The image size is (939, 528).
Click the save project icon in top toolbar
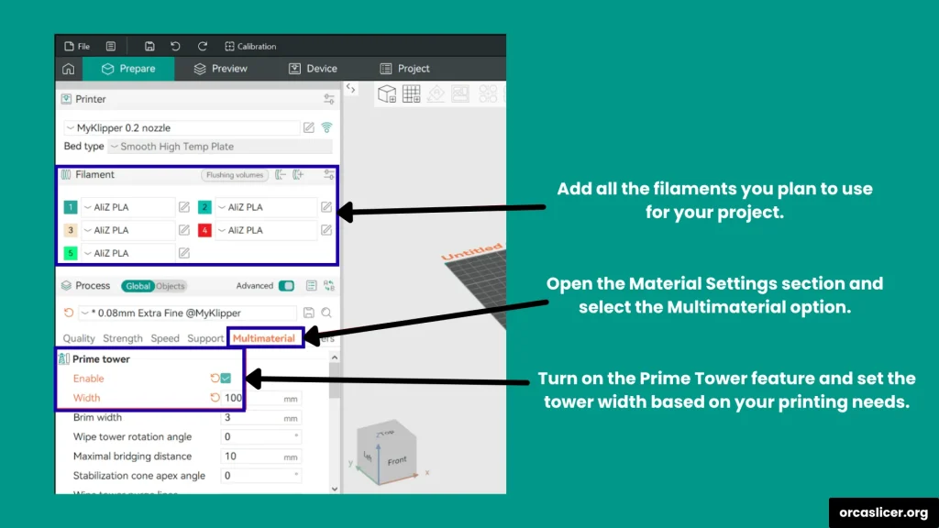(x=149, y=46)
